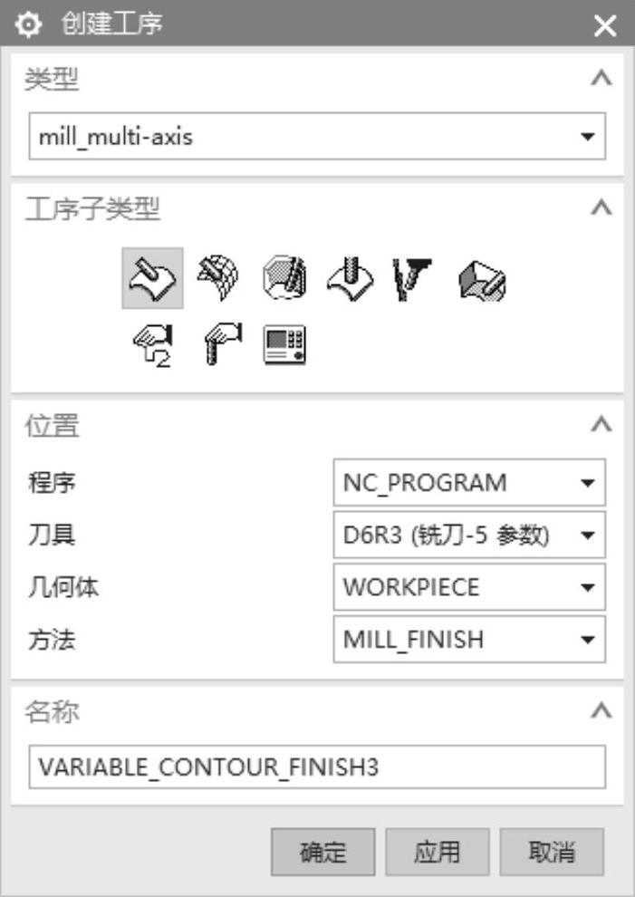Select the Fixed Contour operation icon

350,278
